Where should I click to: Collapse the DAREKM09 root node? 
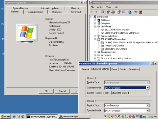[x=91, y=17]
